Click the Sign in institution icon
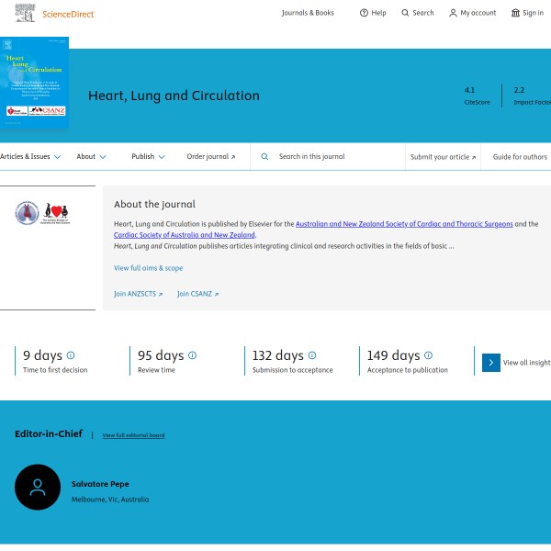551x551 pixels. tap(515, 13)
